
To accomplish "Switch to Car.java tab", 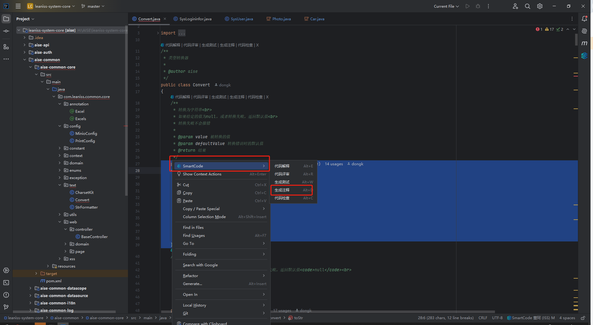I will tap(314, 19).
